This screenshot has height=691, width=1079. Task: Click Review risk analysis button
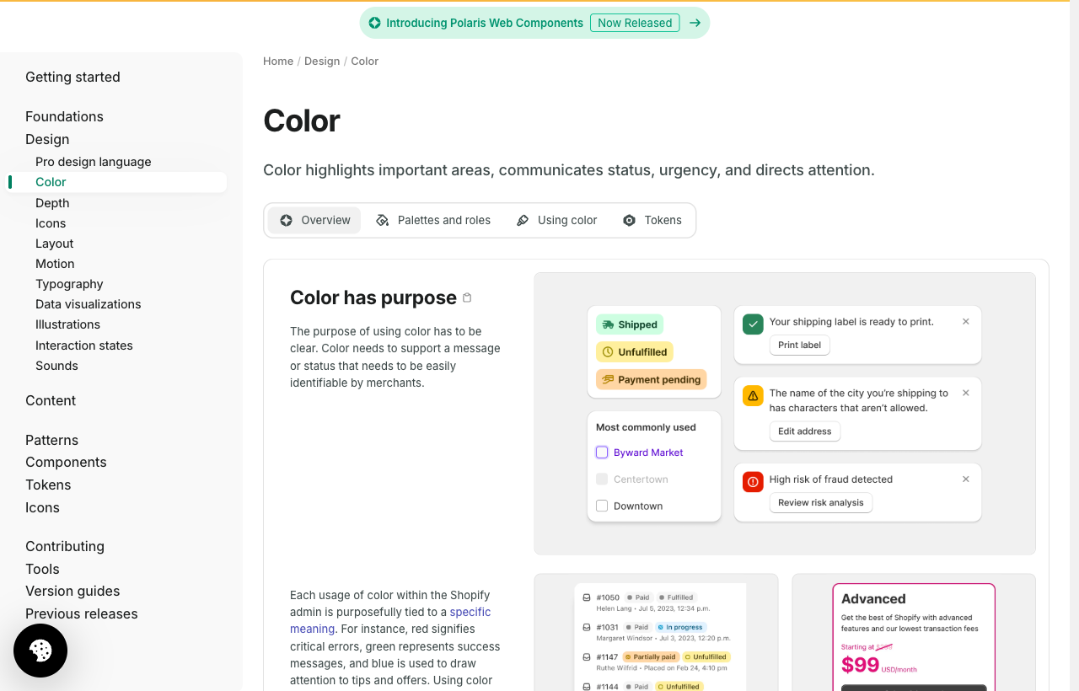coord(821,502)
